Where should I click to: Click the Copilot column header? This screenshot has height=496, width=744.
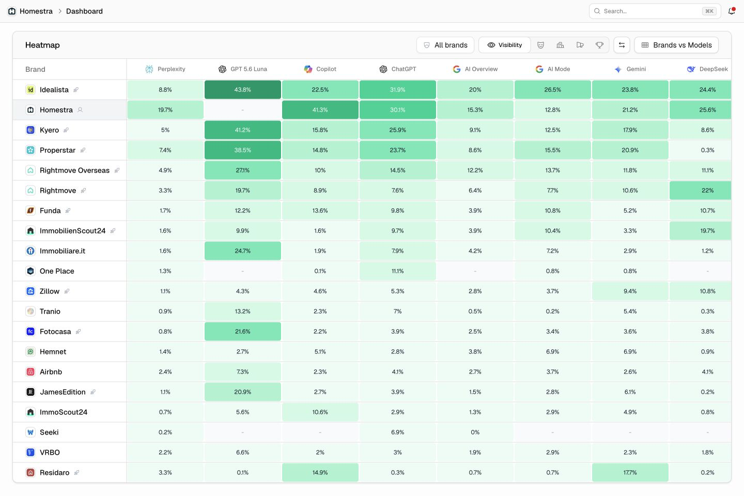(x=320, y=69)
